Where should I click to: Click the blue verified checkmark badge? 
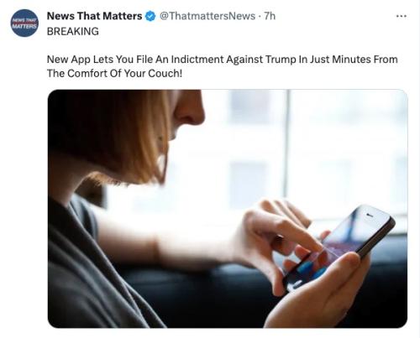click(150, 16)
